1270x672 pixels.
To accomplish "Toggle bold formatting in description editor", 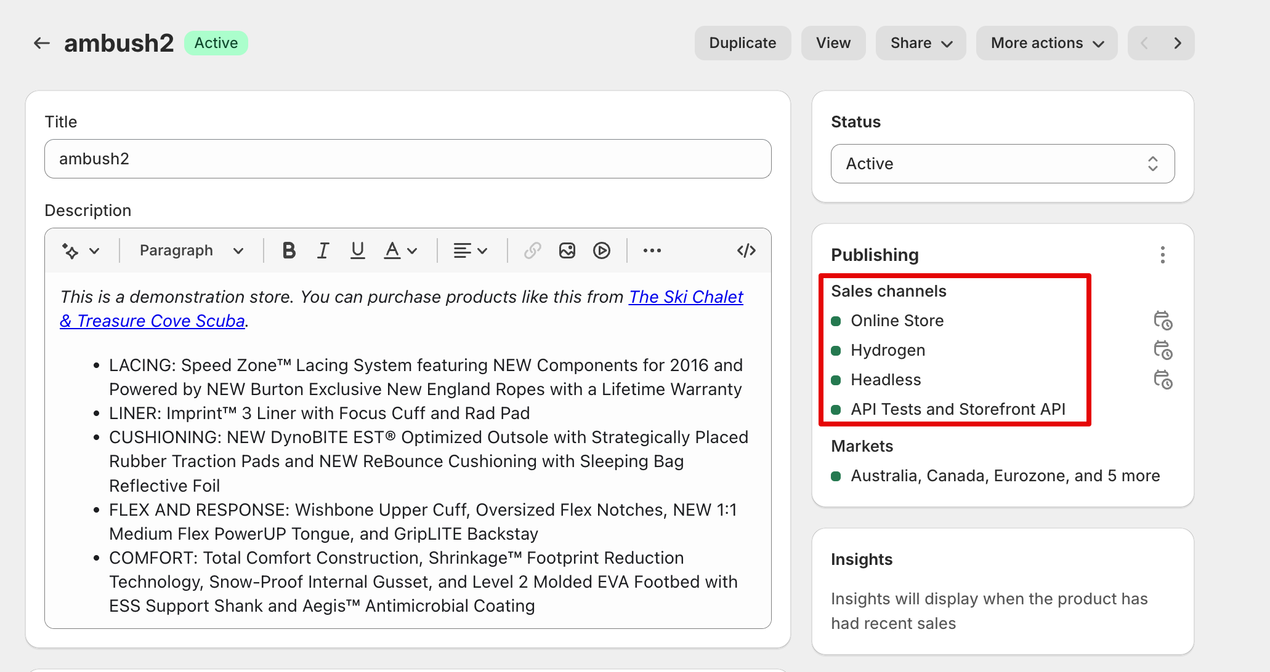I will coord(288,250).
